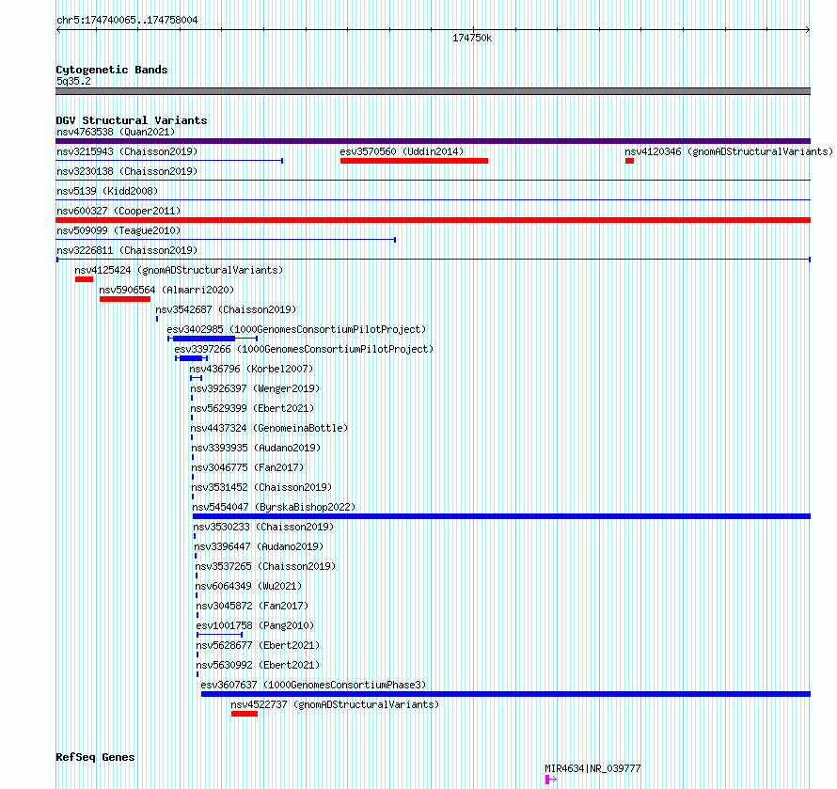Click nsv3045872 (Fan2017) label
This screenshot has height=789, width=837.
252,606
